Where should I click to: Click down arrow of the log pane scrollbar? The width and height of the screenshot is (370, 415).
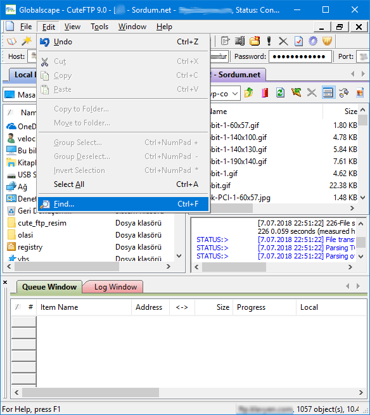coord(360,256)
